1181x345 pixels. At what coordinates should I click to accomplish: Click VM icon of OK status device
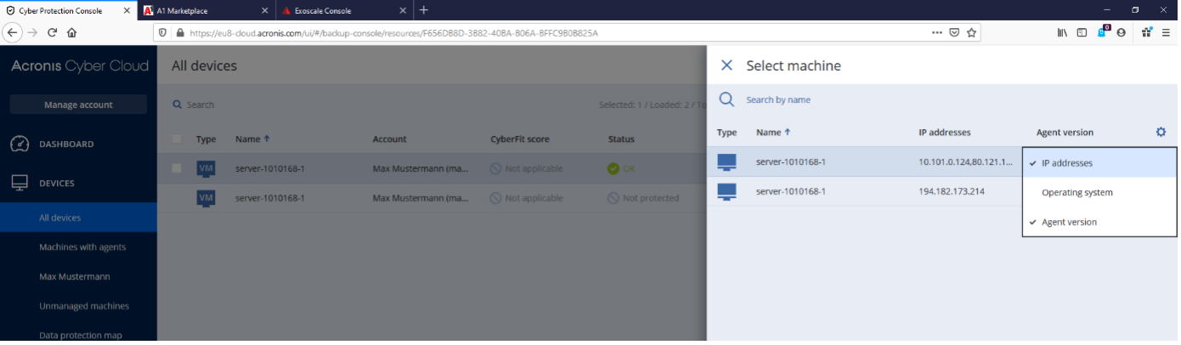point(206,168)
